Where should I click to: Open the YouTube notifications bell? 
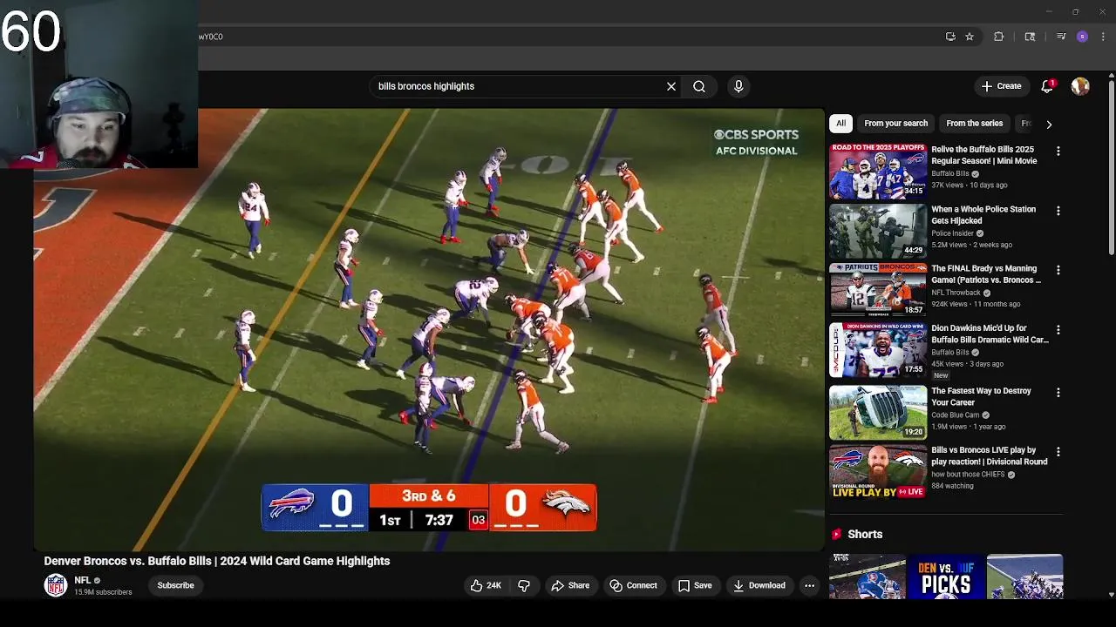tap(1047, 86)
